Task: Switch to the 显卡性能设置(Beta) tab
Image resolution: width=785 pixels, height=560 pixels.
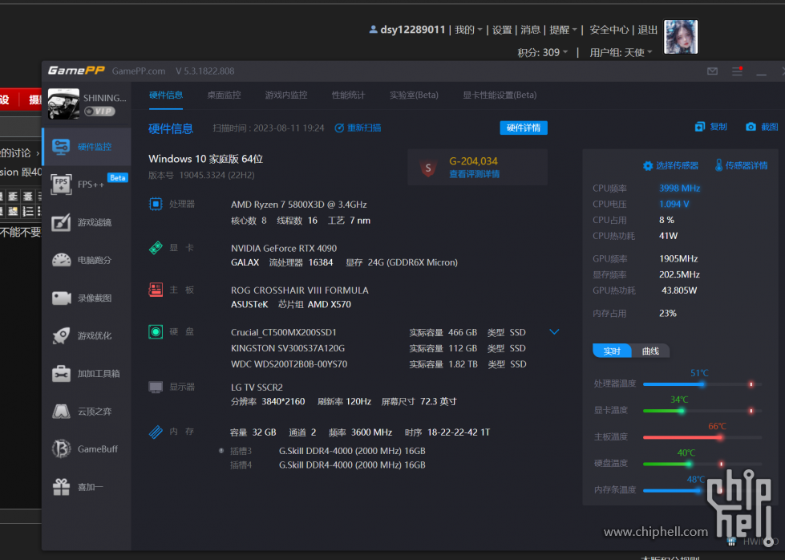Action: tap(499, 95)
